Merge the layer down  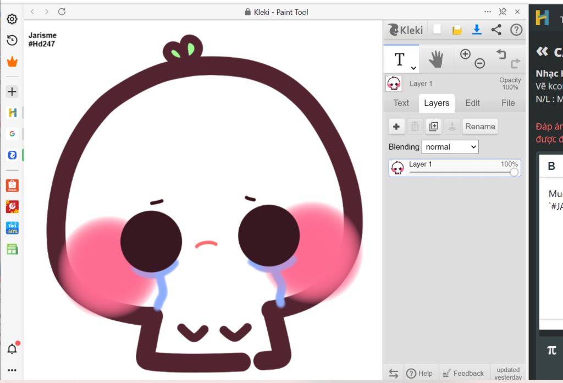[x=452, y=127]
